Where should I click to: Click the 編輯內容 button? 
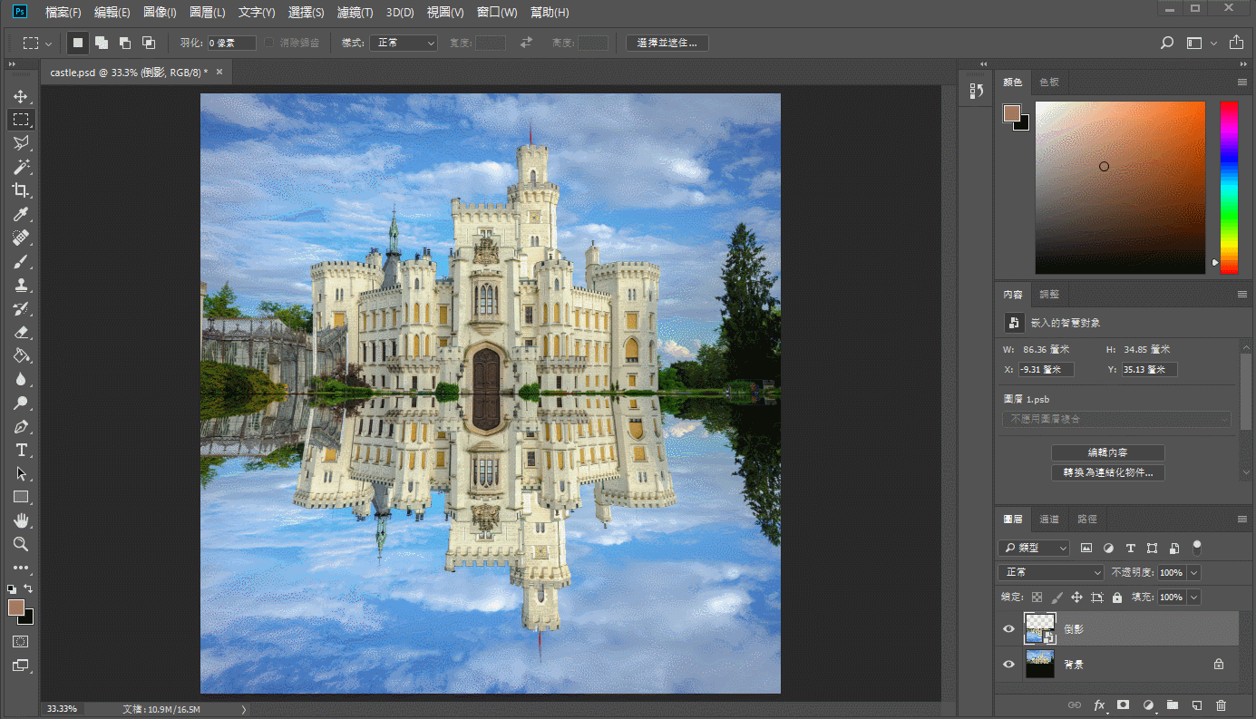1107,452
